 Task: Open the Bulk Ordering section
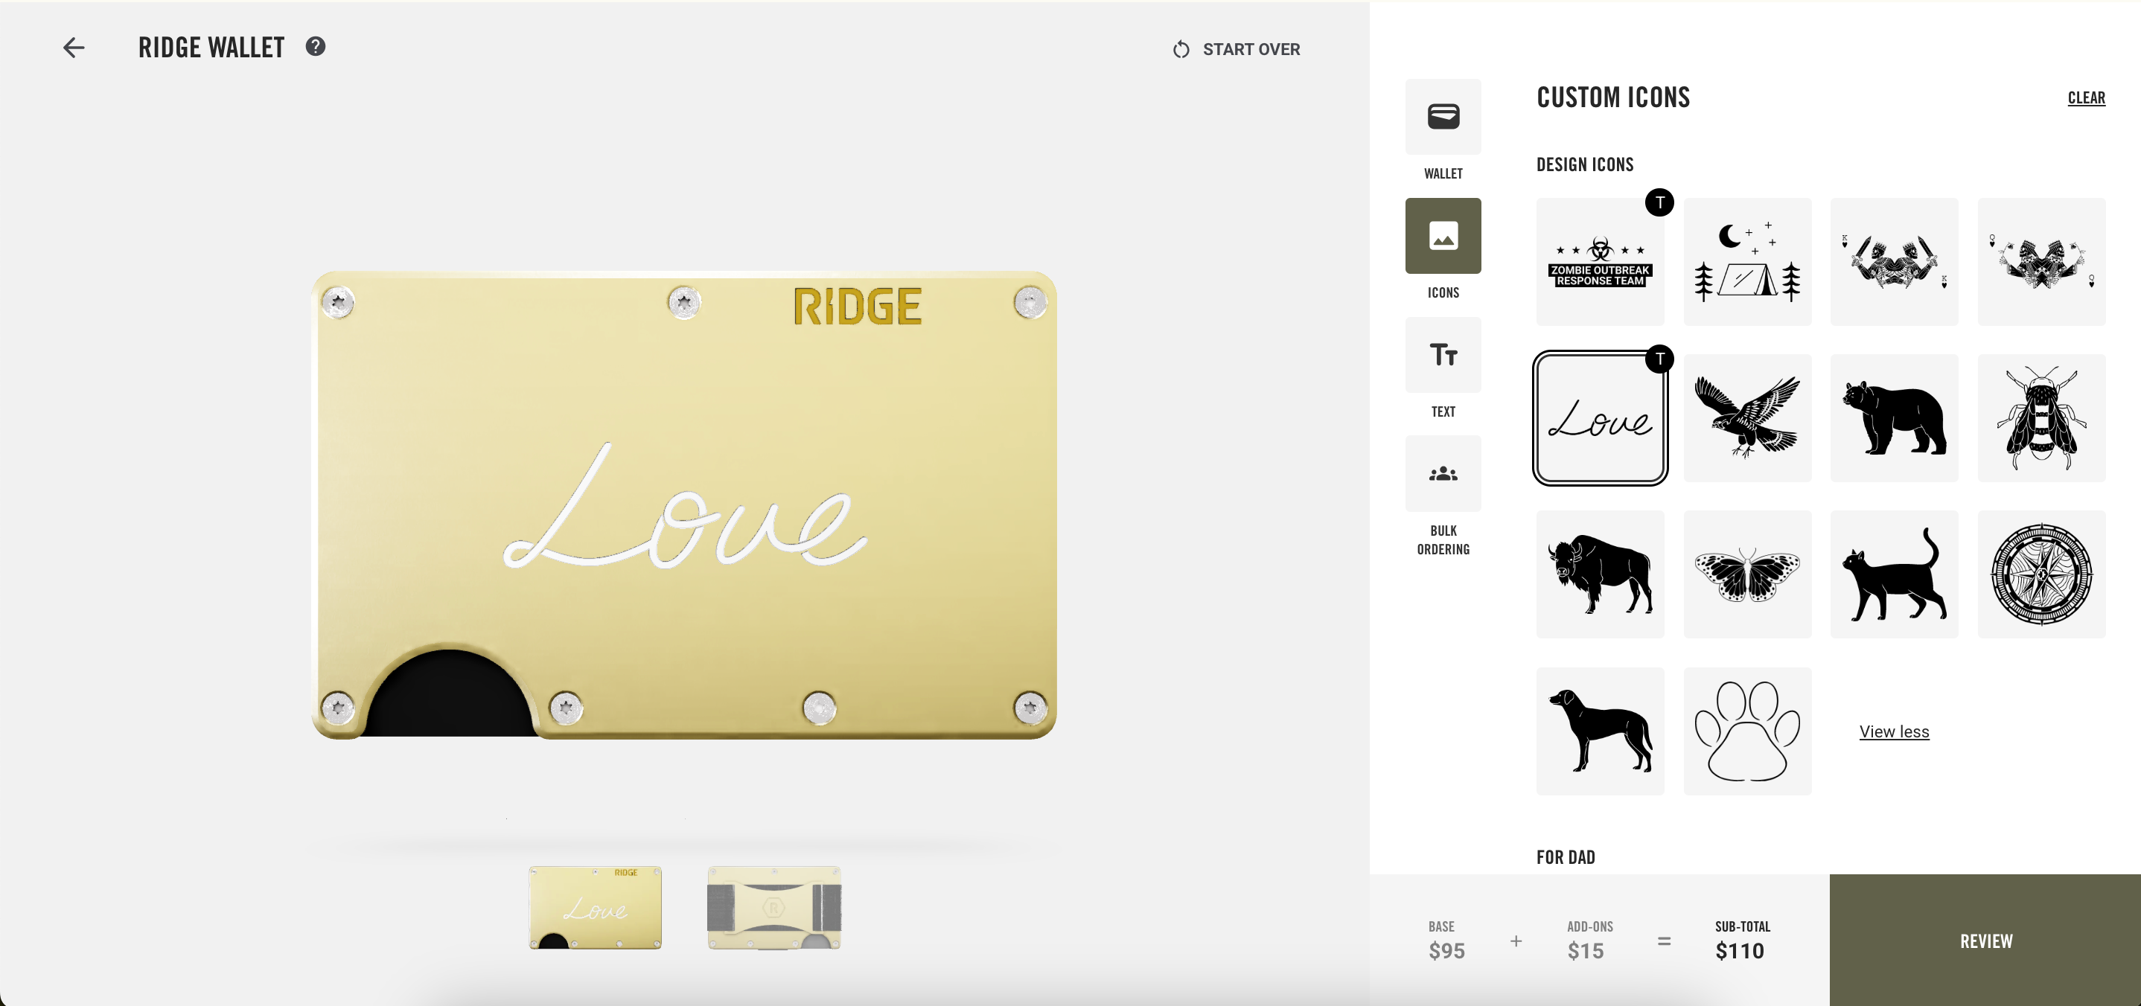coord(1443,473)
